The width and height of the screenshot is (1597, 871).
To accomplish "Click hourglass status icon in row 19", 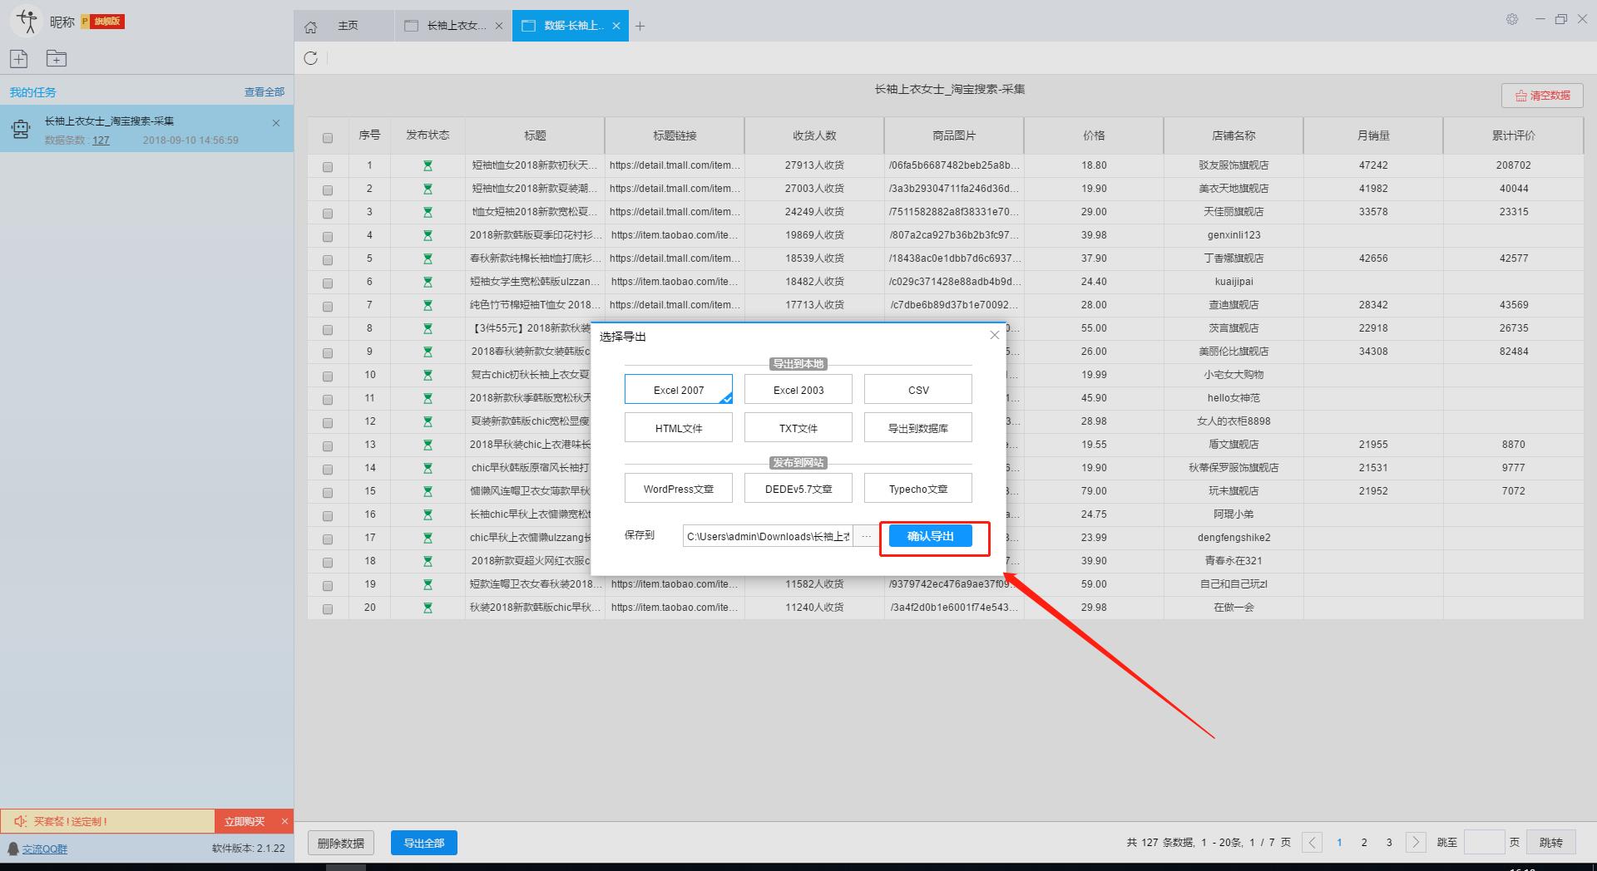I will [x=428, y=584].
